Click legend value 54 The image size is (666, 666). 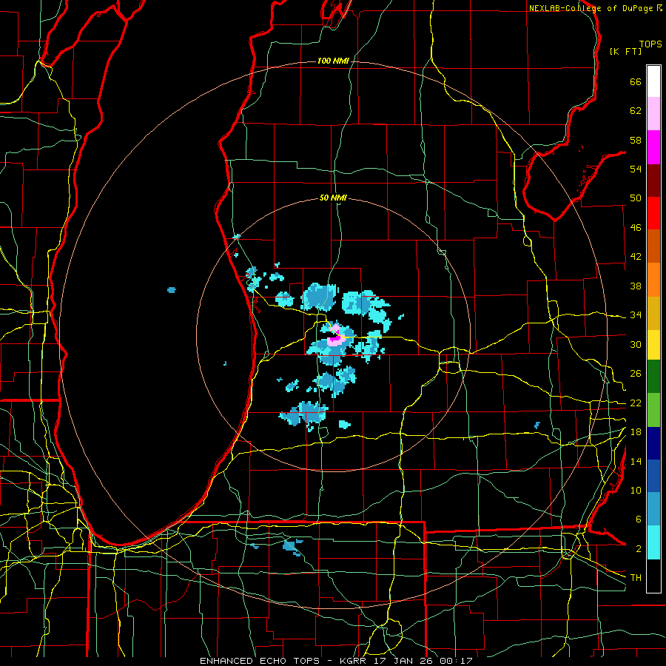[x=636, y=169]
